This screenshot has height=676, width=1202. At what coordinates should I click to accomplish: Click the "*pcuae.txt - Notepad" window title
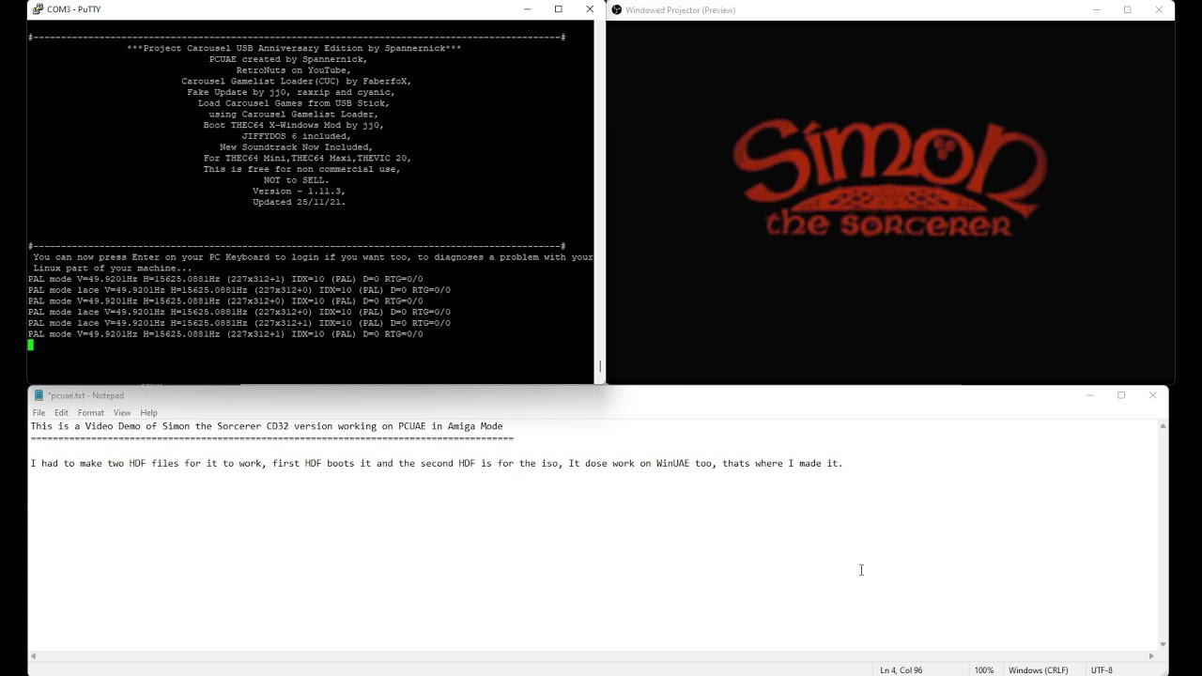coord(86,395)
